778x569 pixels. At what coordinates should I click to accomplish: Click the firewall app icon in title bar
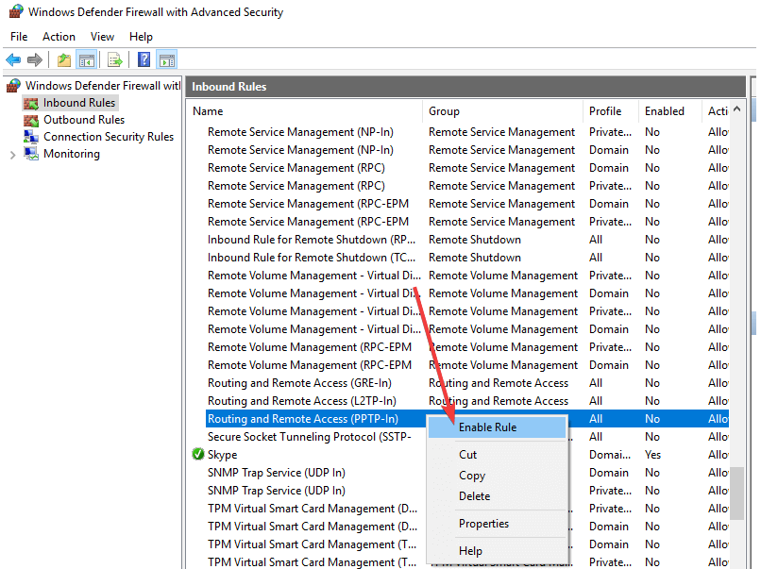pyautogui.click(x=16, y=11)
